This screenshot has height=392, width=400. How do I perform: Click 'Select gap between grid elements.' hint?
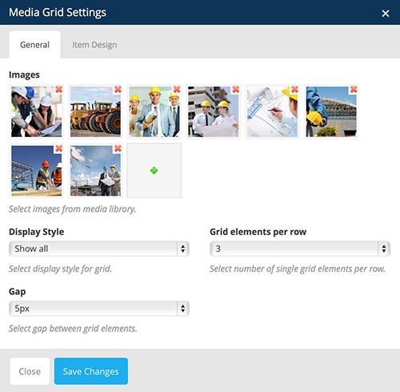pyautogui.click(x=73, y=329)
